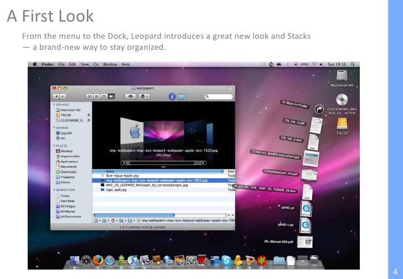Open the Downloads stack in the Dock
The image size is (403, 279).
pos(302,260)
